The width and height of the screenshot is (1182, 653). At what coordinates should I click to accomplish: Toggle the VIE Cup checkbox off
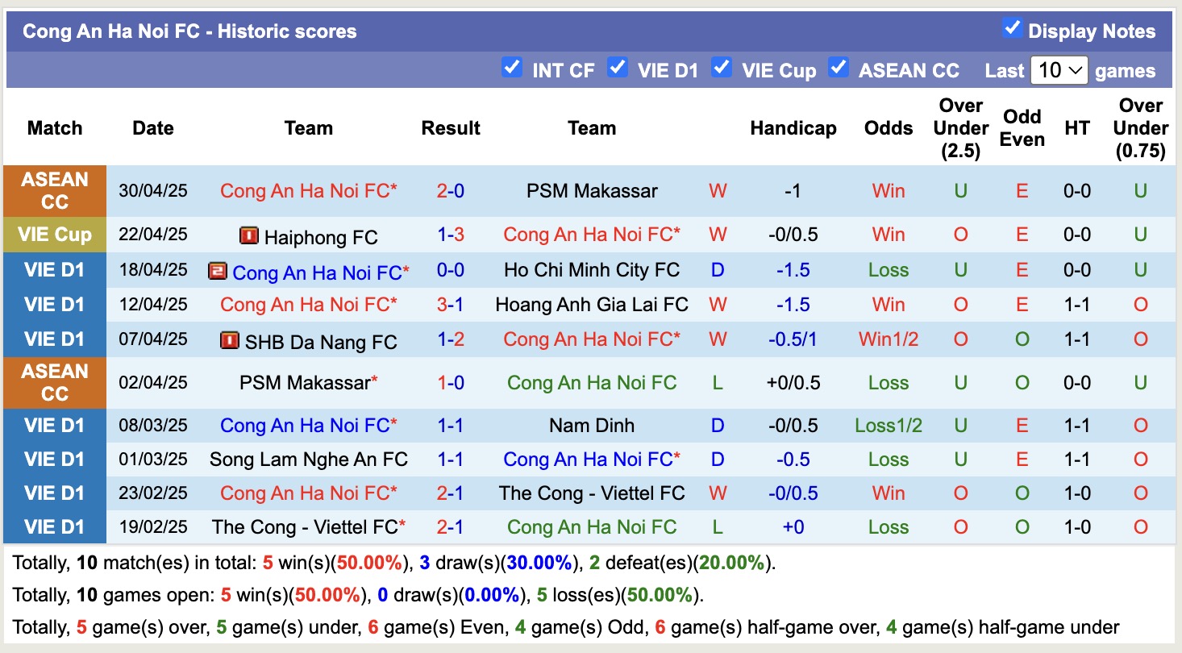[x=722, y=69]
